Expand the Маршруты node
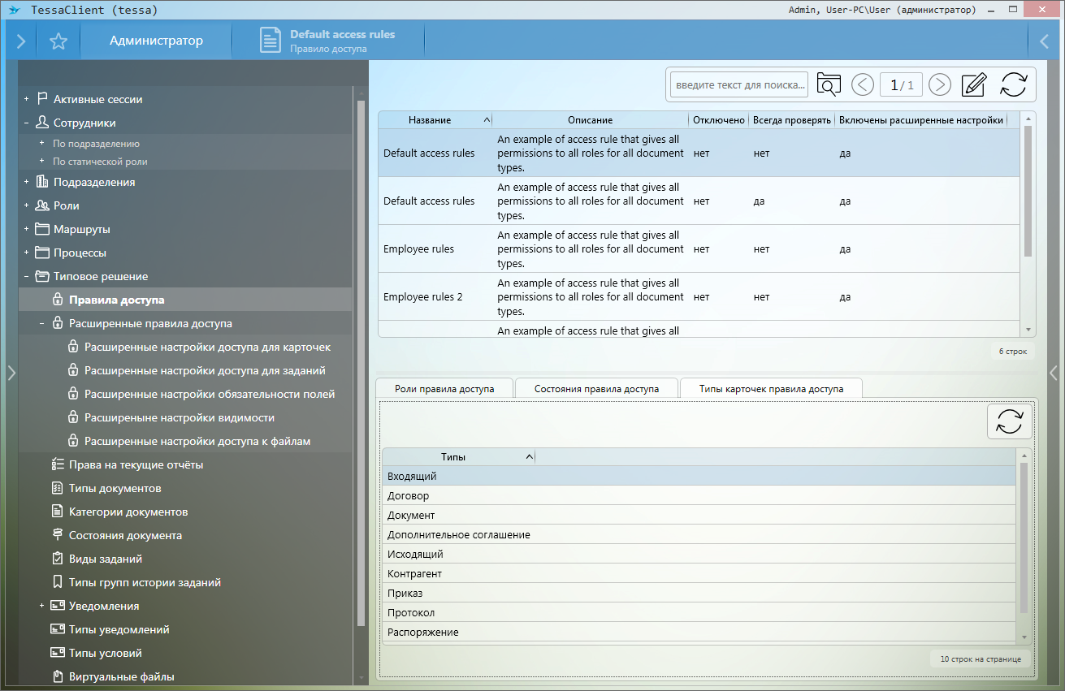 click(26, 229)
